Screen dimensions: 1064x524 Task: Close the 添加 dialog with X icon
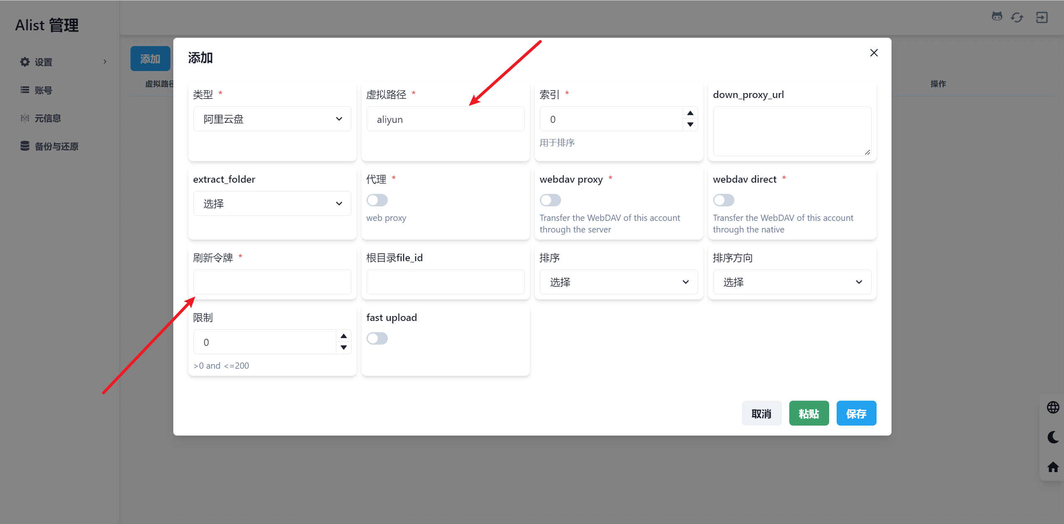tap(874, 53)
